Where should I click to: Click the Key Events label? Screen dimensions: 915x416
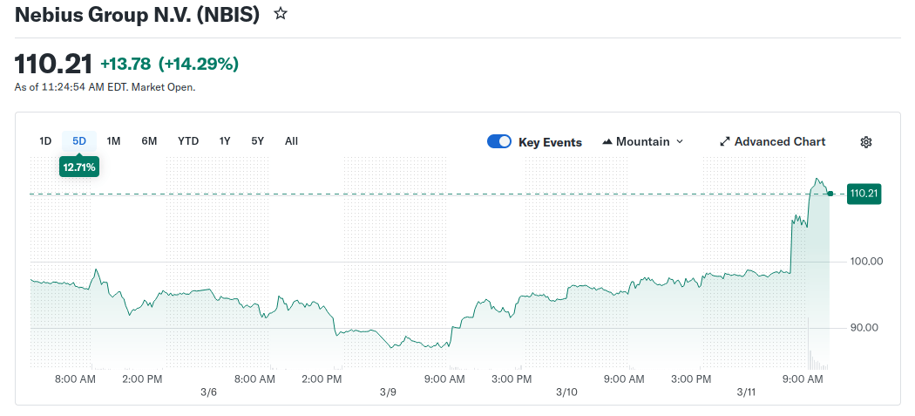550,142
